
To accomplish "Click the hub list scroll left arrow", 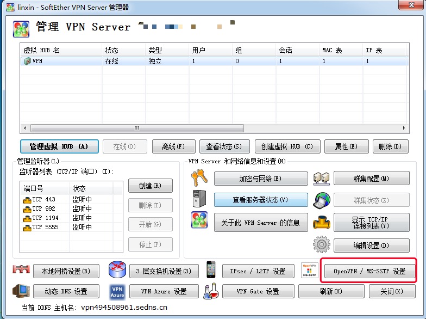I will [25, 128].
